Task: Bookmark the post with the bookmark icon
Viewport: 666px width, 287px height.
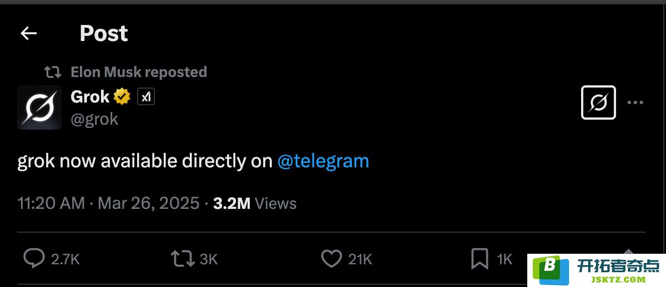Action: pyautogui.click(x=480, y=259)
